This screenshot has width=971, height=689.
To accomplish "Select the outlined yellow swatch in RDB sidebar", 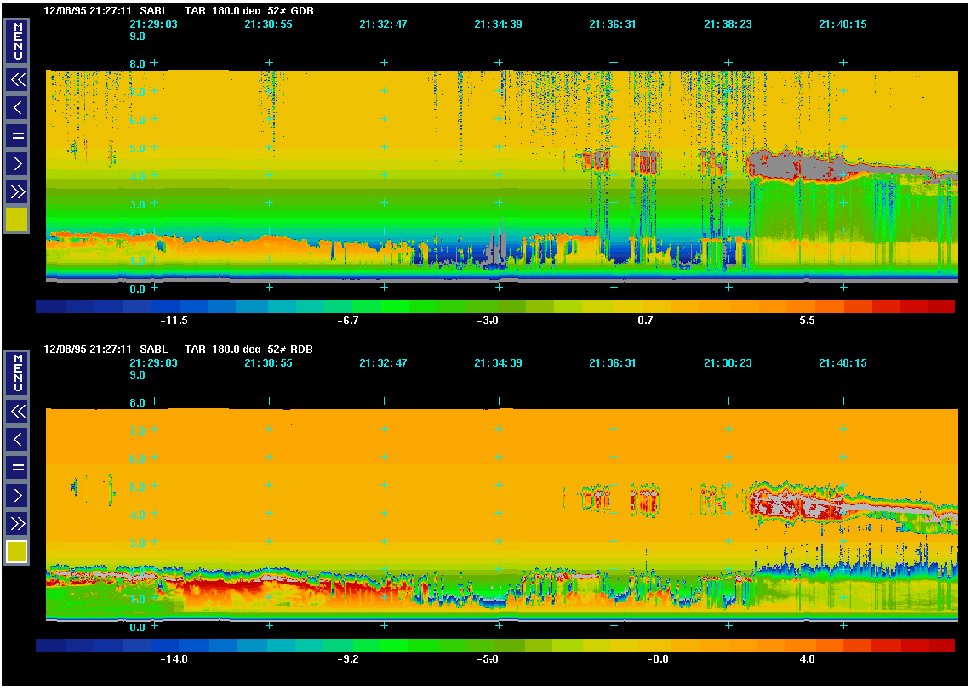I will [17, 552].
